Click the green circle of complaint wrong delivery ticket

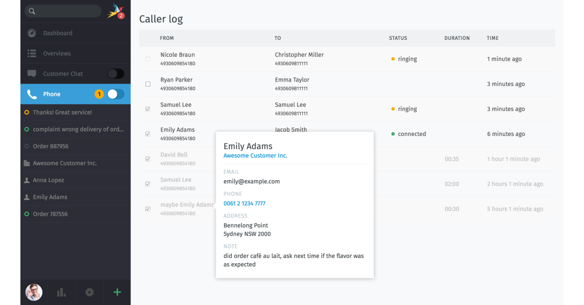coord(27,129)
